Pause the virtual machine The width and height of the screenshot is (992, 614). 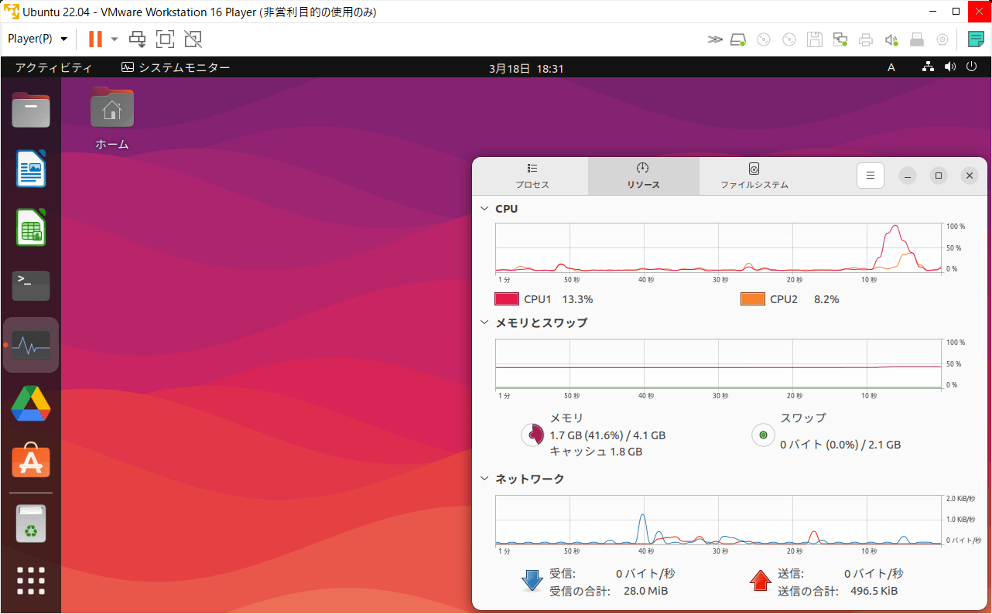pos(95,39)
